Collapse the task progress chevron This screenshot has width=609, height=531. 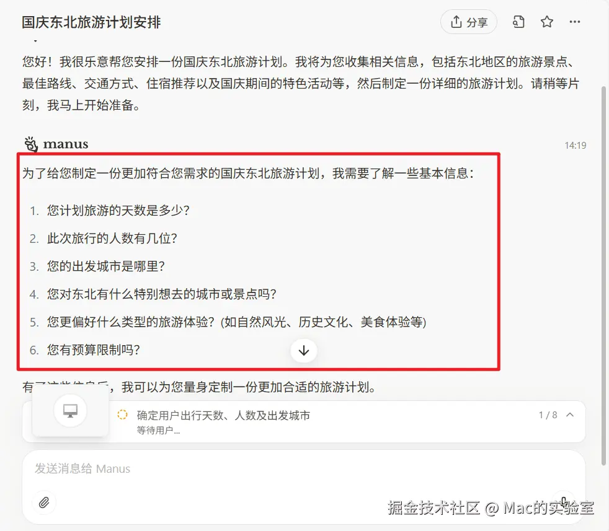570,415
